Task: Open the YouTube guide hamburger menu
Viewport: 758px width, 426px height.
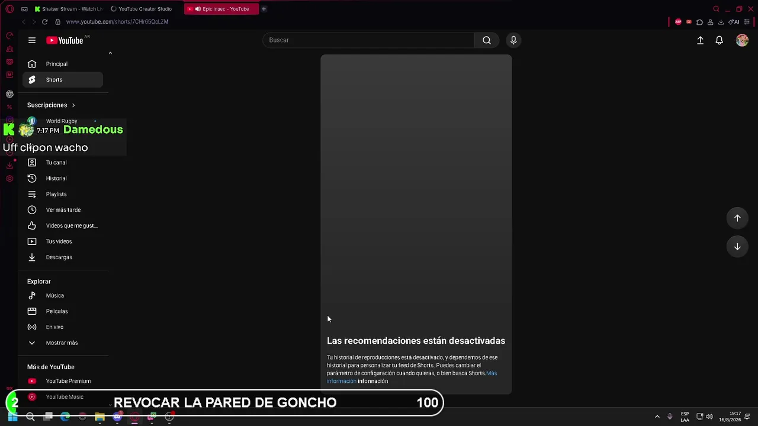Action: click(32, 40)
